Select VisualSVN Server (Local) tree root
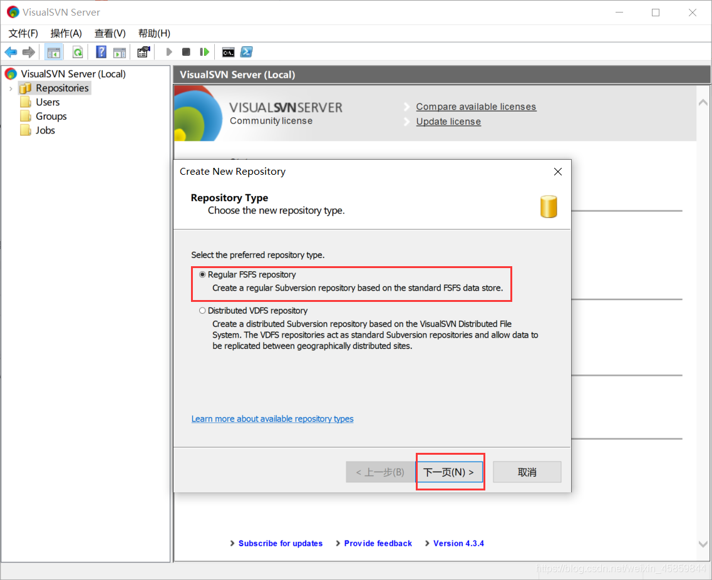This screenshot has height=580, width=712. tap(73, 74)
